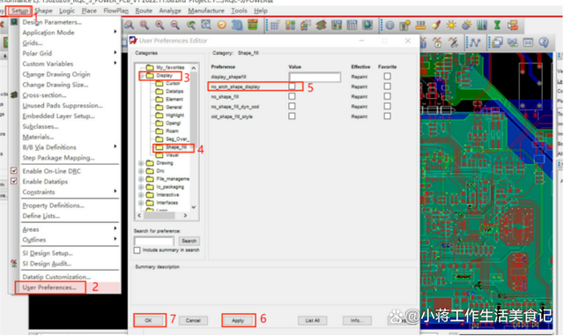
Task: Toggle the grid display toolbar icon
Action: click(x=275, y=26)
